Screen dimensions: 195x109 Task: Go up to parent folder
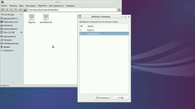click(x=20, y=10)
